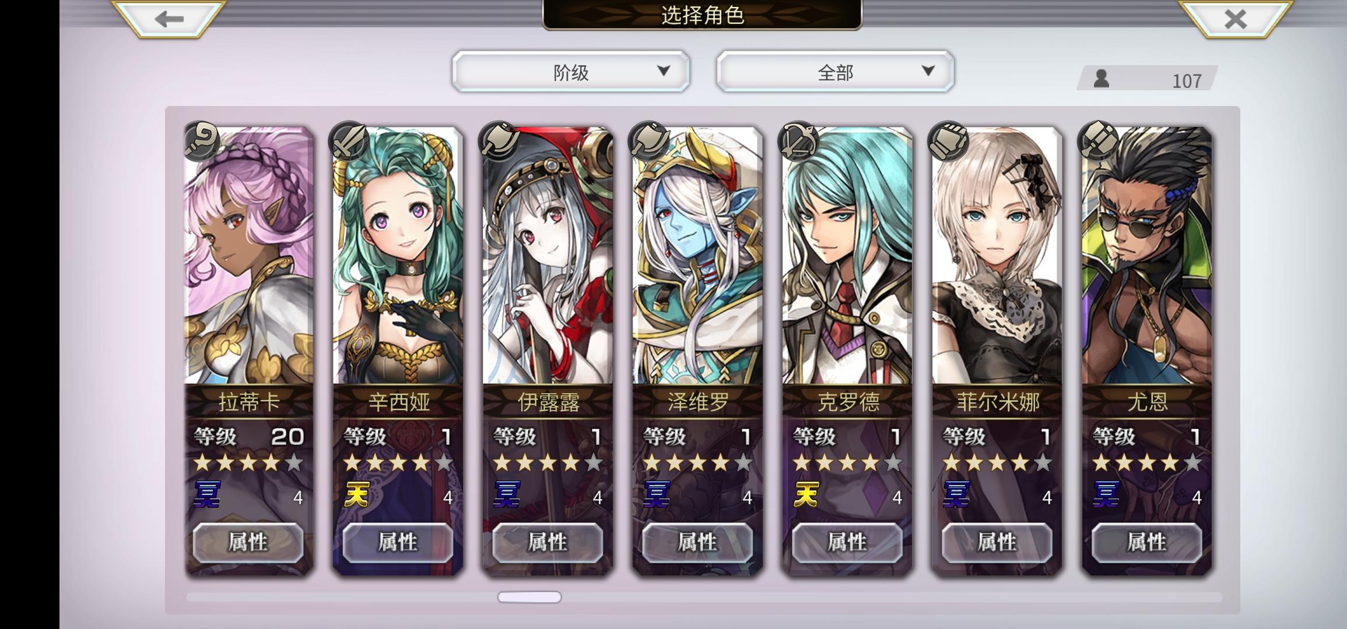Click the arrow on the 全部 dropdown
Screen dimensions: 1347x629
click(928, 71)
